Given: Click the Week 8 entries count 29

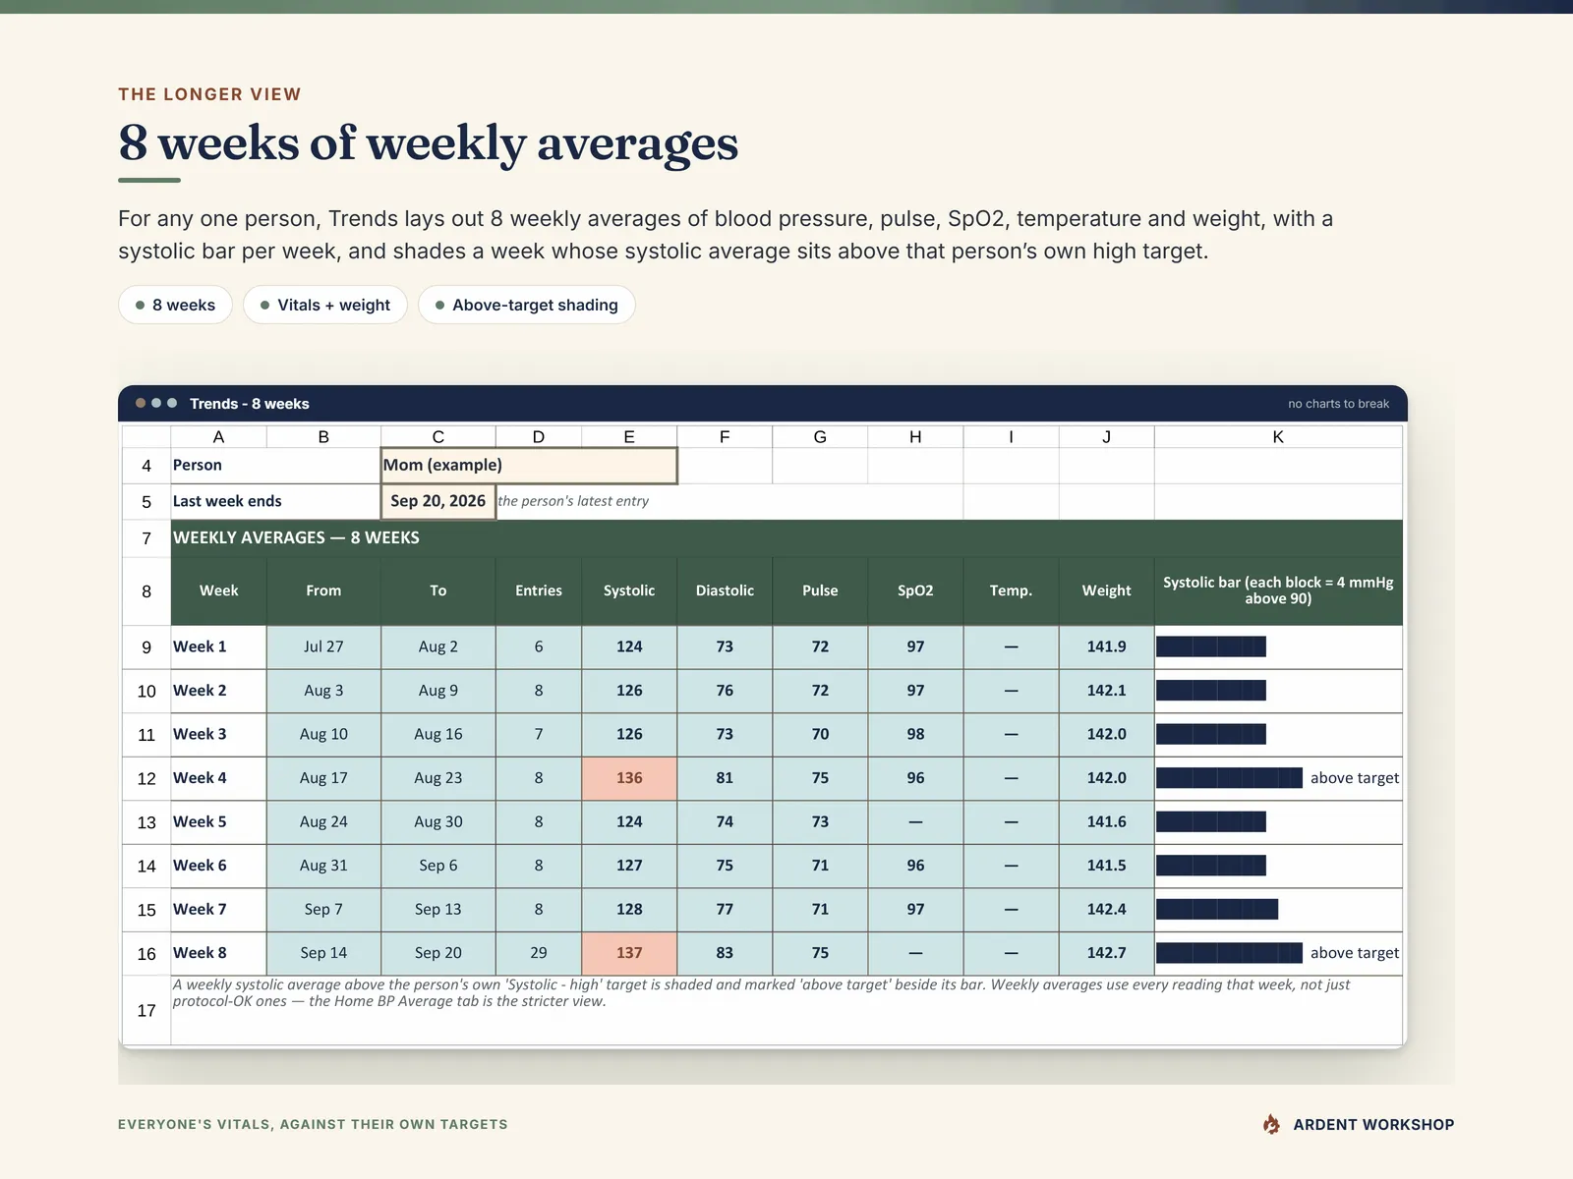Looking at the screenshot, I should [539, 953].
